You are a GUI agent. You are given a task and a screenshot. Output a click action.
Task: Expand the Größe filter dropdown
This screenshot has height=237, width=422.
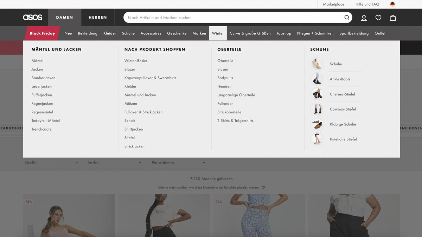[x=51, y=163]
